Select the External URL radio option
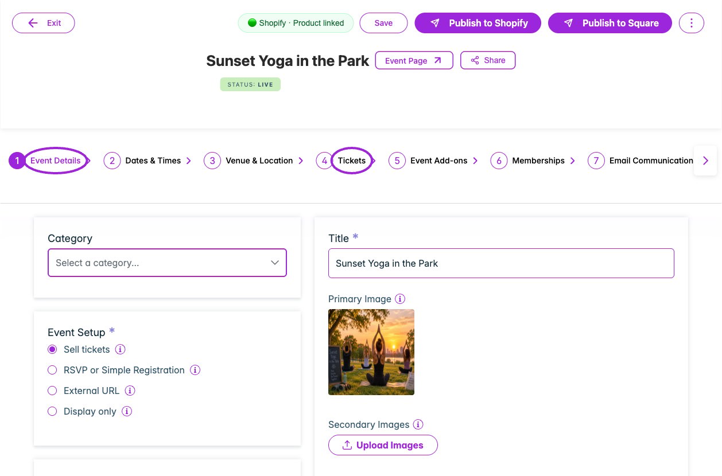722x476 pixels. [52, 391]
